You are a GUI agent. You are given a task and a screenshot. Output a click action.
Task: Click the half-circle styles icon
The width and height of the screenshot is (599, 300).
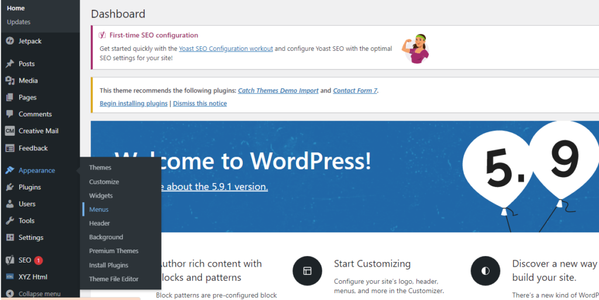tap(485, 271)
